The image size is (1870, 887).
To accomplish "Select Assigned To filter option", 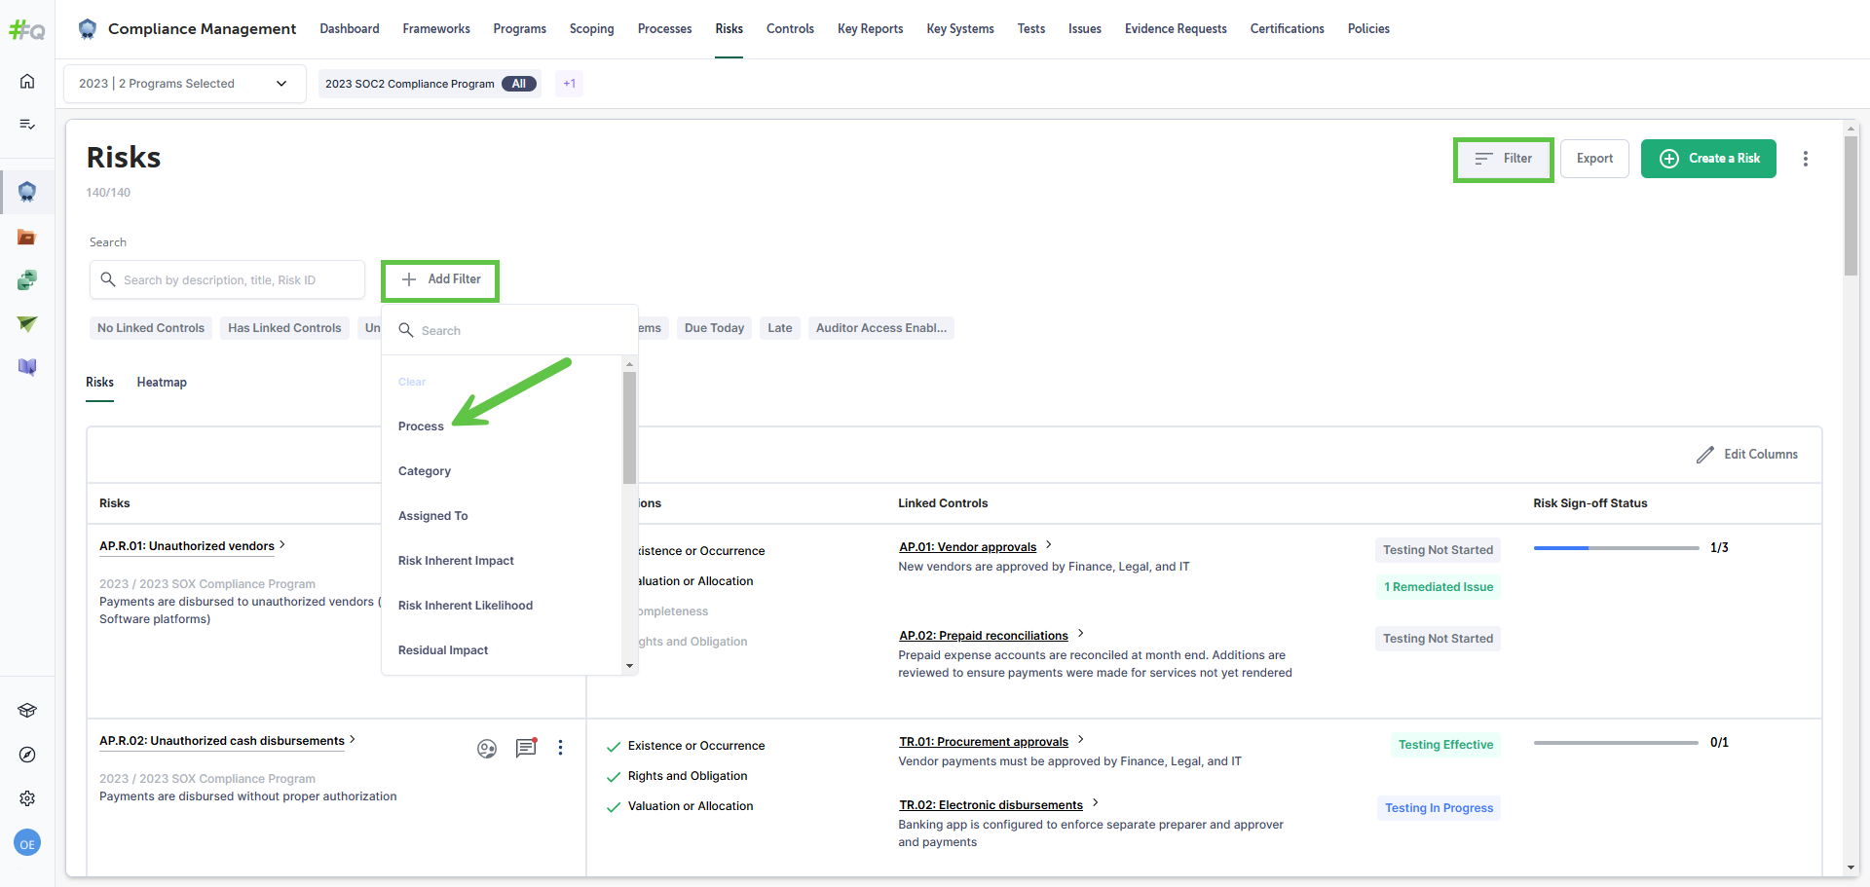I will click(x=433, y=516).
